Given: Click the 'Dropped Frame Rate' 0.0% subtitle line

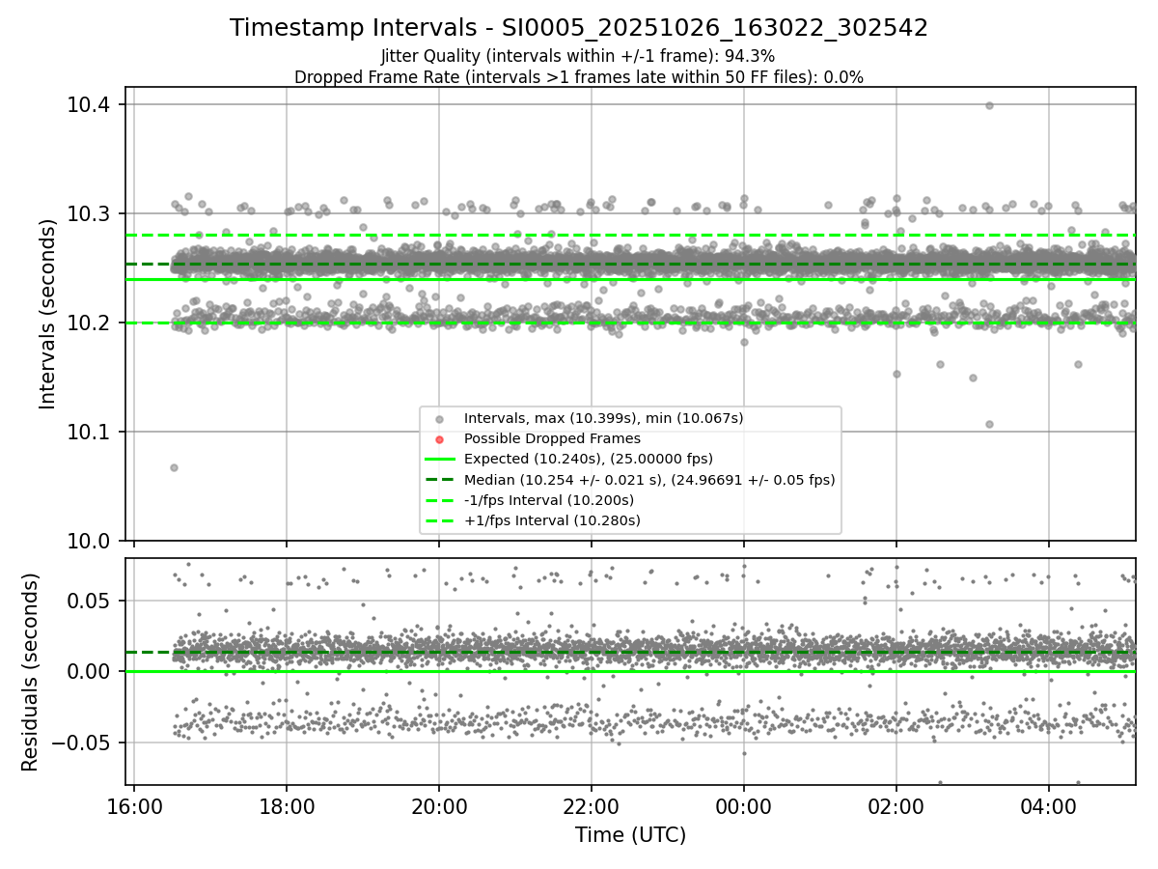Looking at the screenshot, I should click(x=579, y=76).
